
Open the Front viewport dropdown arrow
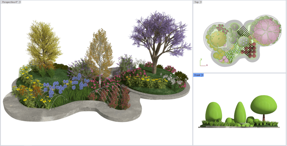pyautogui.click(x=202, y=75)
